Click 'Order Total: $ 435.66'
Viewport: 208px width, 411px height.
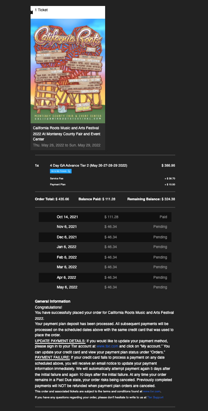coord(52,199)
